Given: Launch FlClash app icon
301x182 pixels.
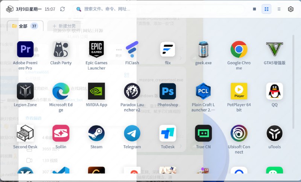Looking at the screenshot, I should pyautogui.click(x=132, y=49).
